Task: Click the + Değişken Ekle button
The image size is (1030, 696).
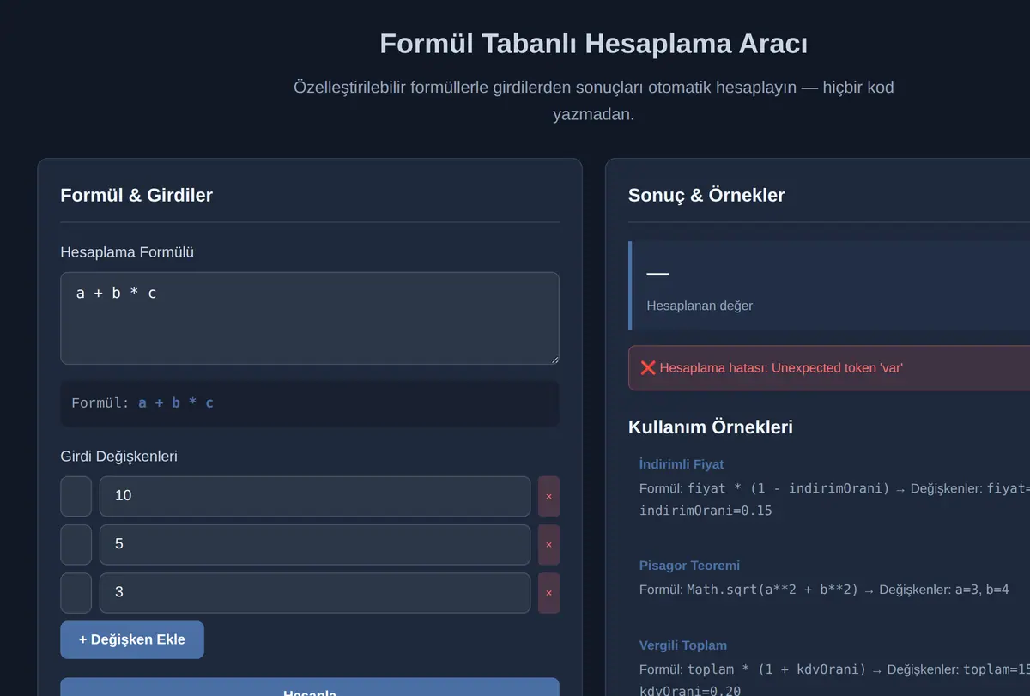Action: pyautogui.click(x=132, y=639)
